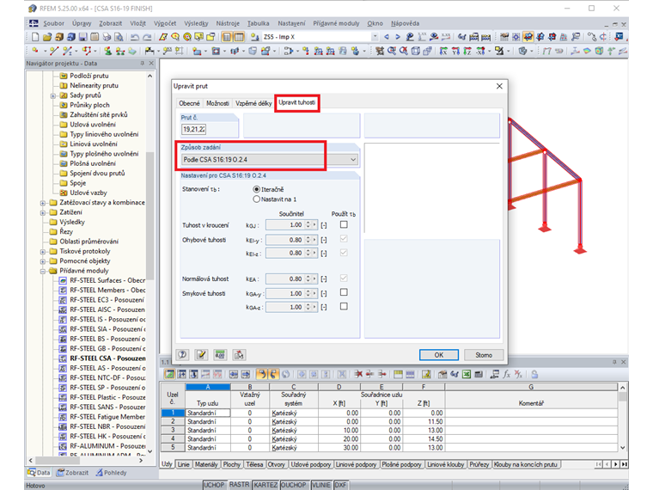Screen dimensions: 653x490
Task: Click the 0.00 units icon in dialog
Action: pos(220,354)
